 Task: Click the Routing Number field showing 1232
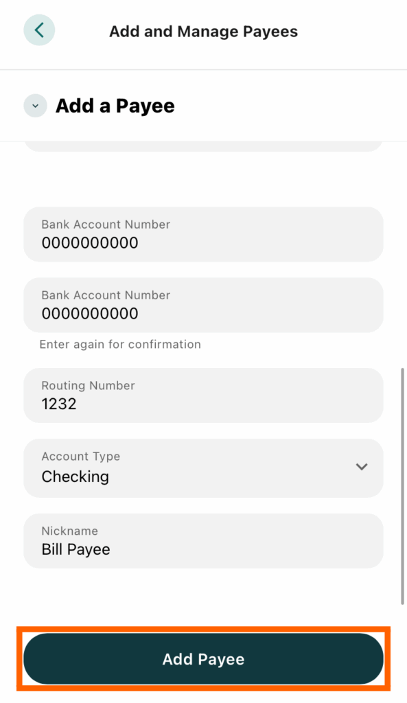(x=203, y=395)
